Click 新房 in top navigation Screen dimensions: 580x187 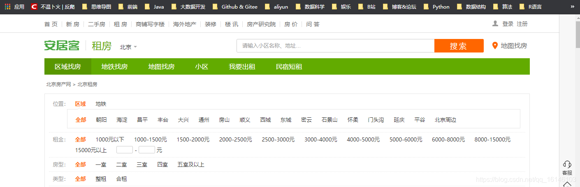(x=73, y=24)
